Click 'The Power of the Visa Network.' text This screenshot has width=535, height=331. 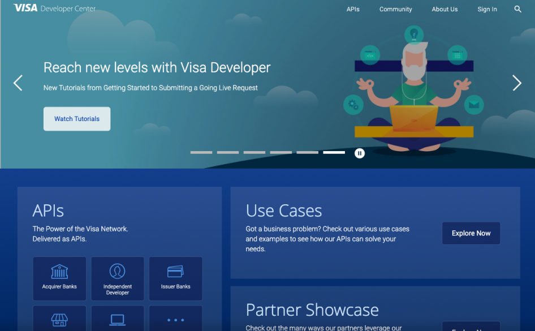[x=80, y=229]
